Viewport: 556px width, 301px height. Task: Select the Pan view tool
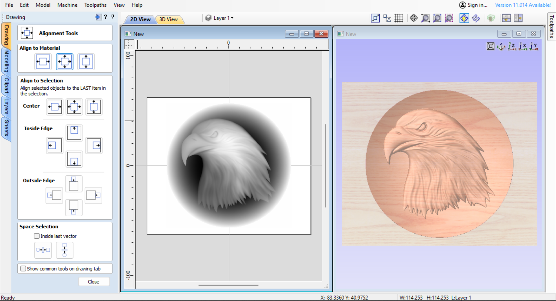pos(414,18)
